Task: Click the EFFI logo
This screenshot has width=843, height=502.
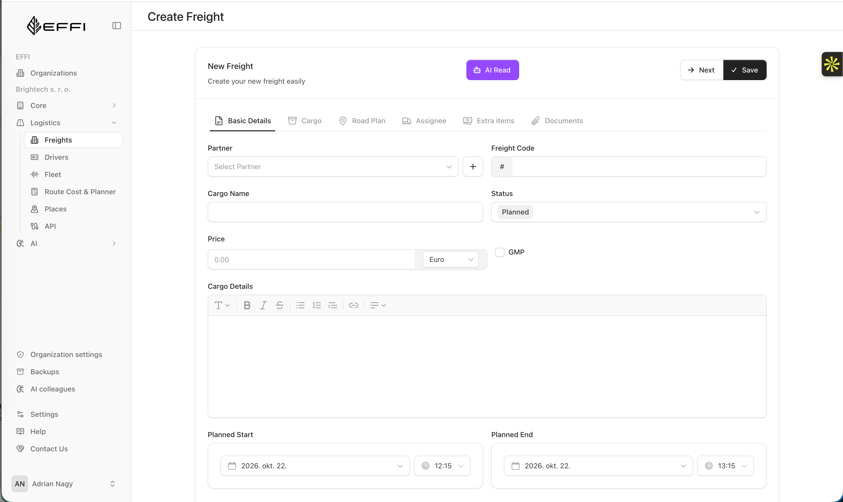Action: 56,26
